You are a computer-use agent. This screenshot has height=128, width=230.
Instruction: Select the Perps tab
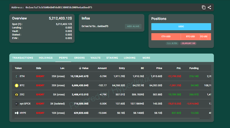[x=63, y=58]
